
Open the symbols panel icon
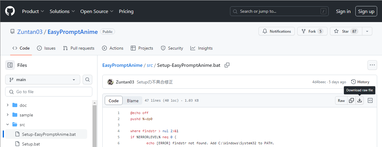[x=370, y=100]
